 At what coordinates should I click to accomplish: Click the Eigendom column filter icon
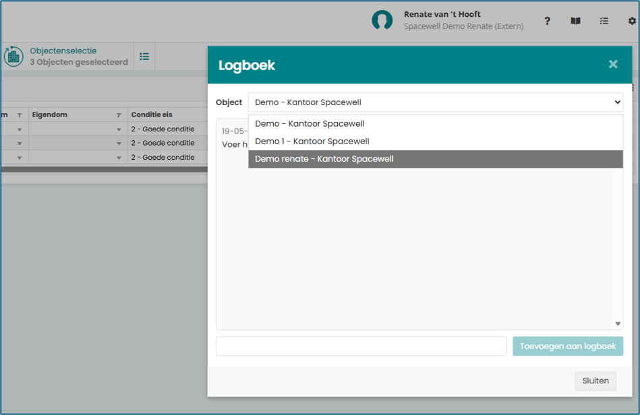(119, 115)
